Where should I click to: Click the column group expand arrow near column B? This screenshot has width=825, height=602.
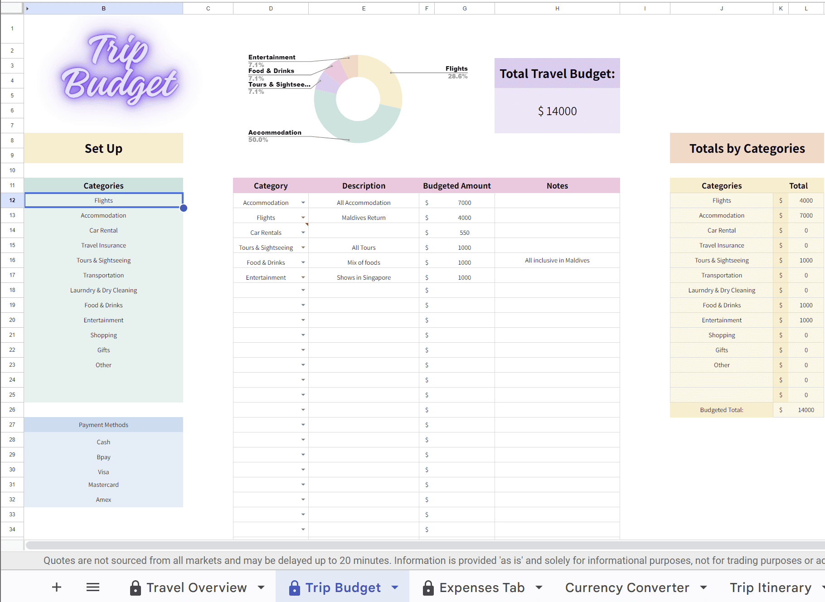[x=28, y=9]
